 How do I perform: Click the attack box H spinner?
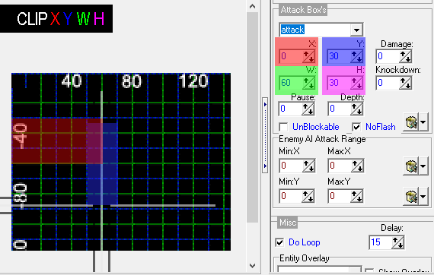point(356,83)
